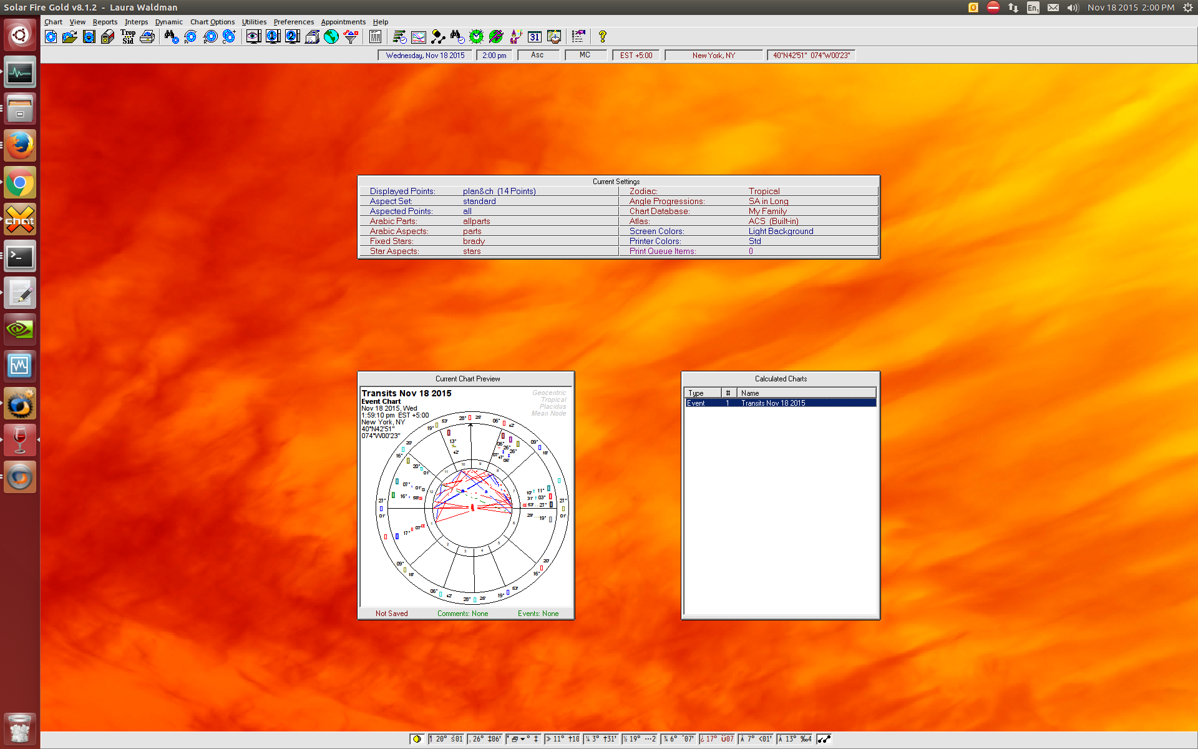
Task: Click the system volume indicator
Action: click(1073, 7)
